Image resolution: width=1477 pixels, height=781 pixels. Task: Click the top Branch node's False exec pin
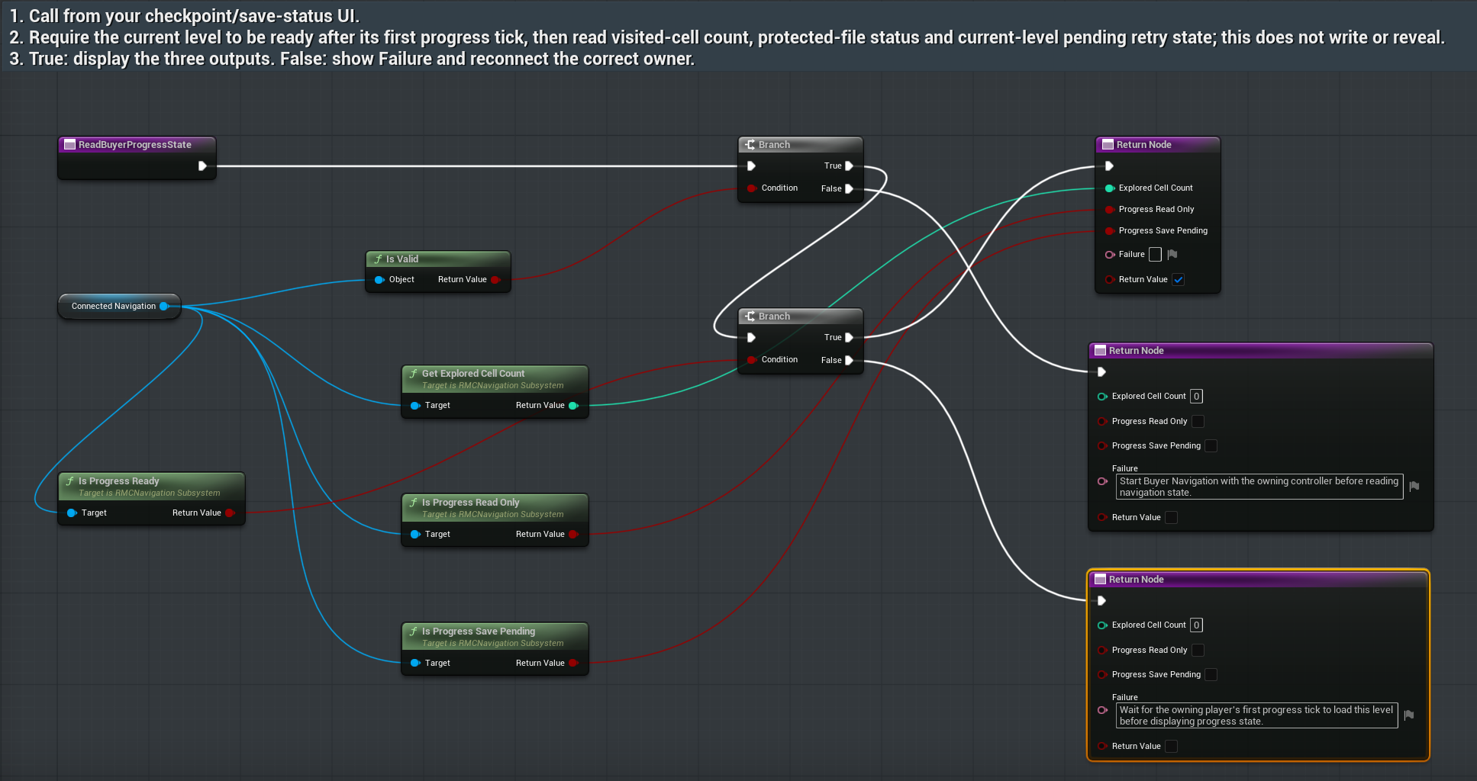pyautogui.click(x=849, y=189)
